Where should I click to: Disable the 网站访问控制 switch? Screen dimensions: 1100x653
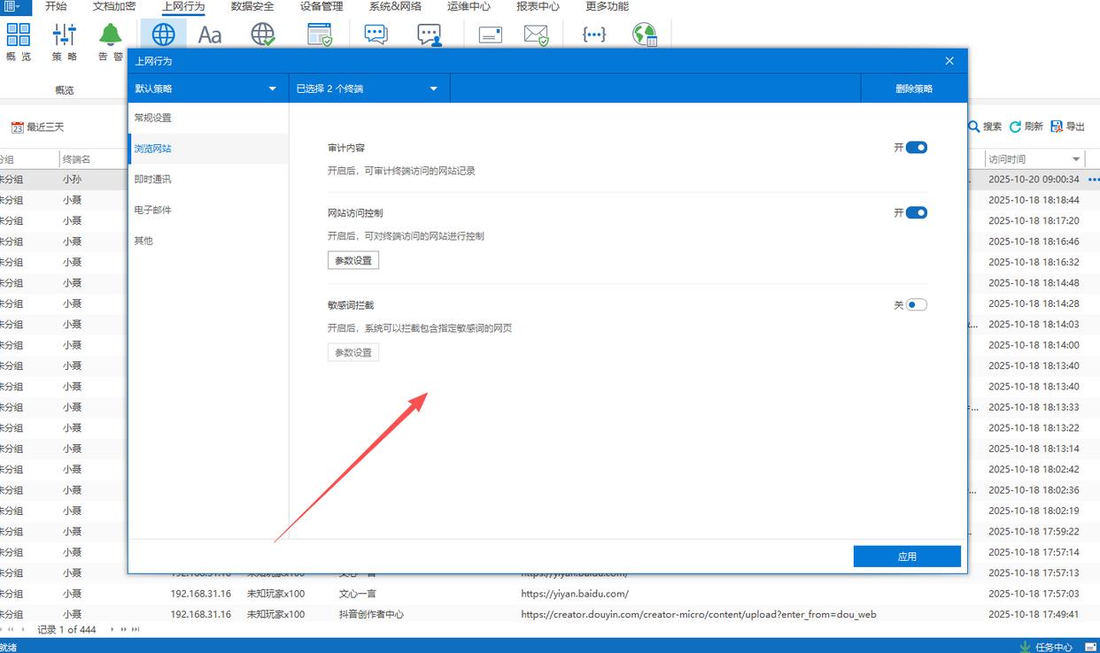[916, 212]
